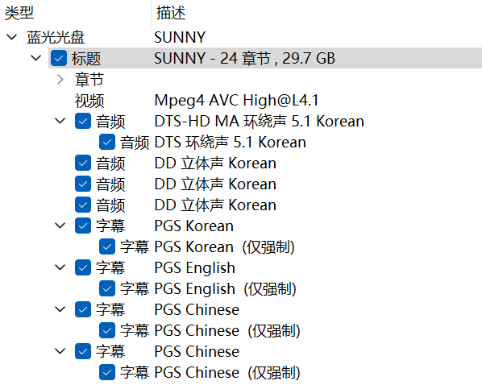Uncheck the DTS-HD MA 5.1 Korean audio checkbox

tap(83, 121)
